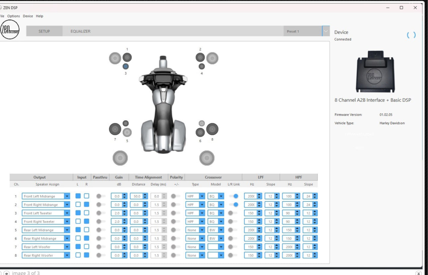Click the device refresh icon beside Device
The image size is (428, 275).
click(x=411, y=35)
